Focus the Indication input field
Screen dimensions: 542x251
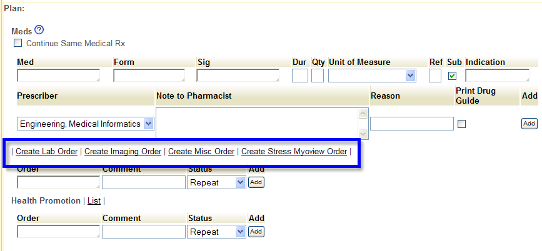tap(497, 76)
